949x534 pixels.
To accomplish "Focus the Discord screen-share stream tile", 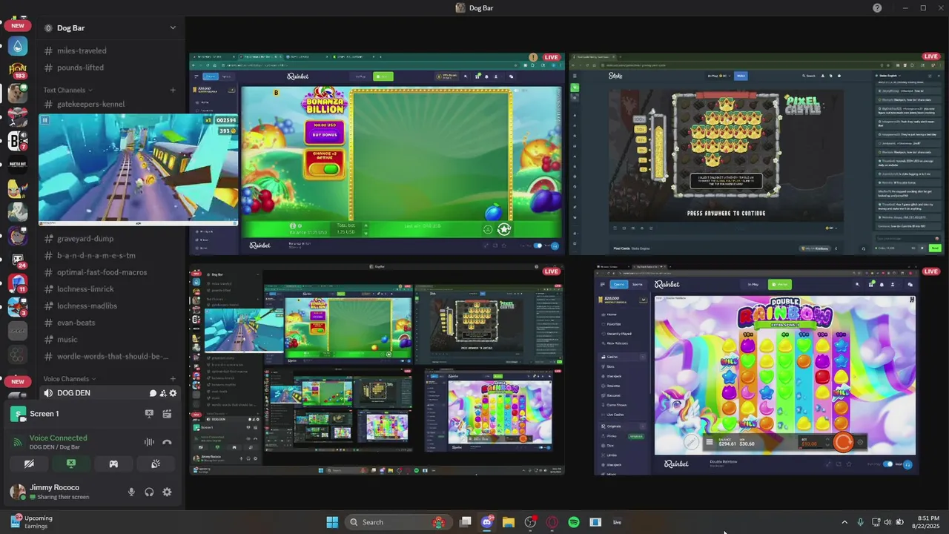I will pos(377,369).
